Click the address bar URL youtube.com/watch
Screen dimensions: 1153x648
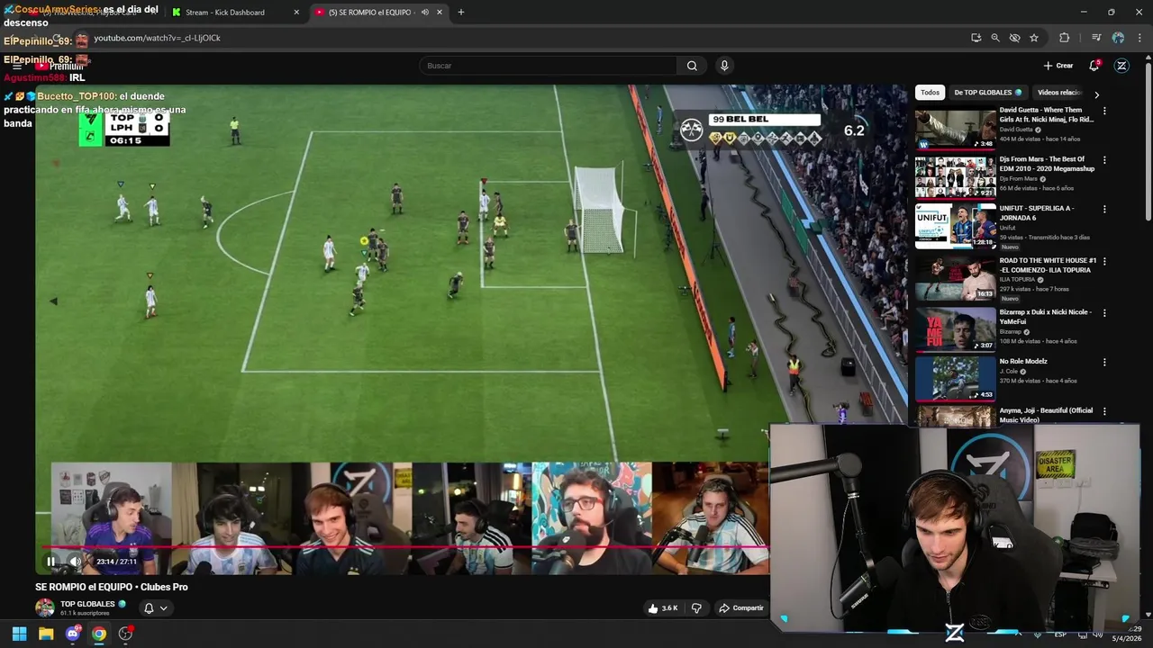(x=157, y=38)
